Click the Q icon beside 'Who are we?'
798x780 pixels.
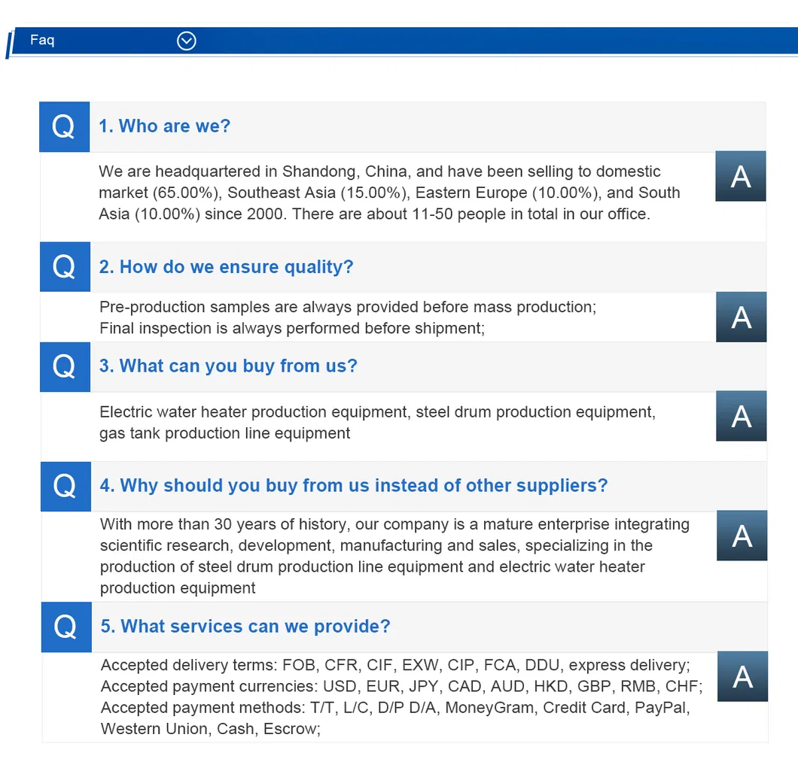click(64, 126)
